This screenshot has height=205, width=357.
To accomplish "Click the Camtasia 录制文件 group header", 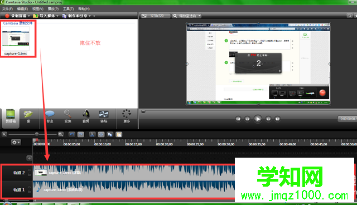I will click(x=18, y=23).
